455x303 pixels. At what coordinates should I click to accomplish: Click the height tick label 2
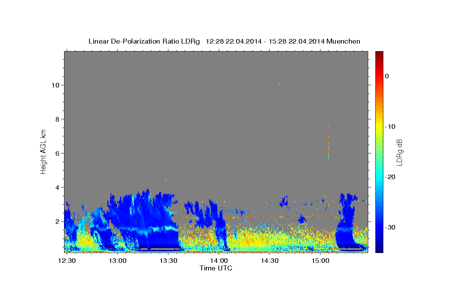tap(57, 222)
